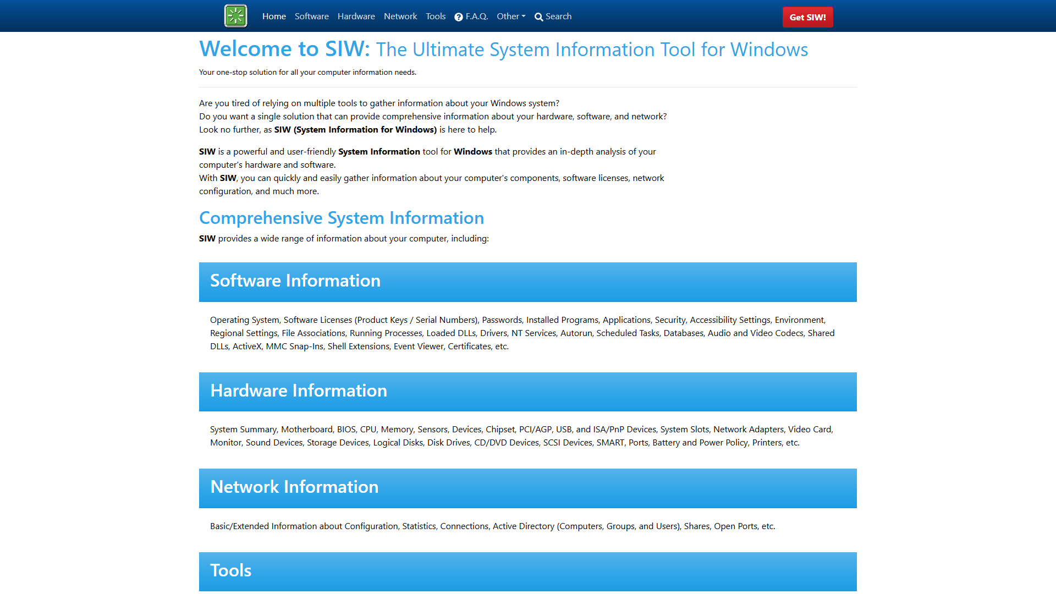Viewport: 1056px width, 594px height.
Task: Click the Comprehensive System Information heading
Action: [342, 218]
